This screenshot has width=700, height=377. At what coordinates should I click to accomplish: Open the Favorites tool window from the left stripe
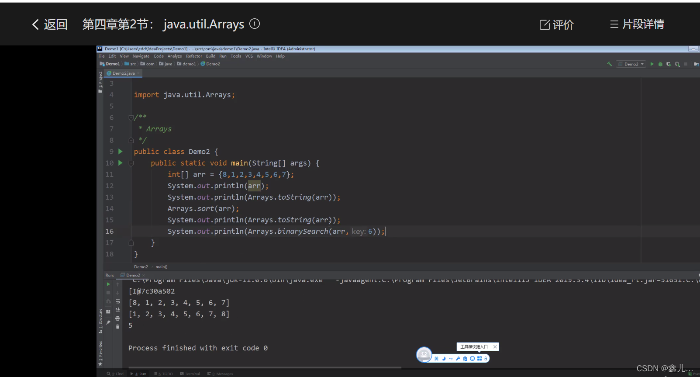click(100, 353)
